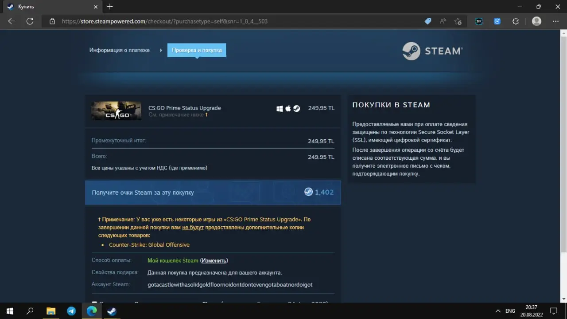The height and width of the screenshot is (319, 567).
Task: Click the Steam platform icon
Action: tap(296, 108)
